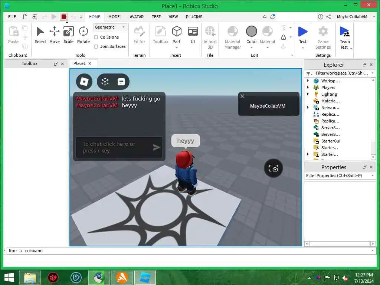Close the Properties panel

[371, 167]
